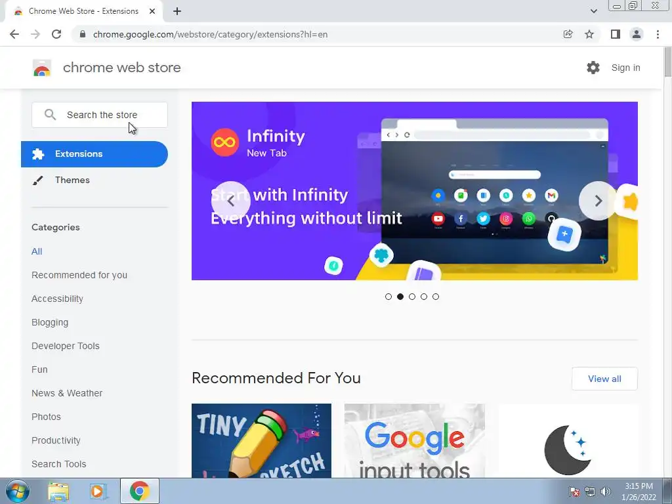Click the Sign in link
The image size is (672, 504).
(625, 68)
